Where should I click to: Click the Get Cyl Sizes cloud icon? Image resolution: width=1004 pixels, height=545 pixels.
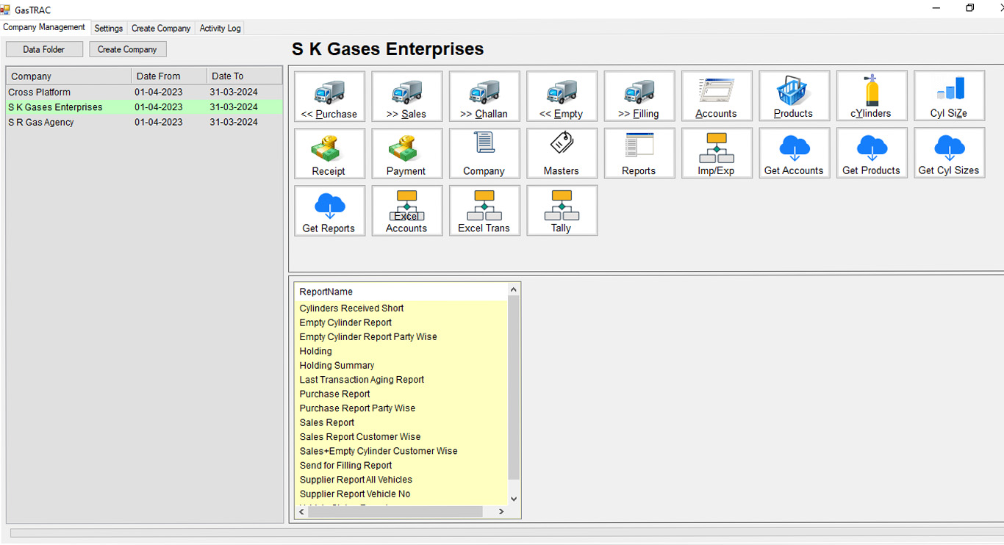coord(950,154)
